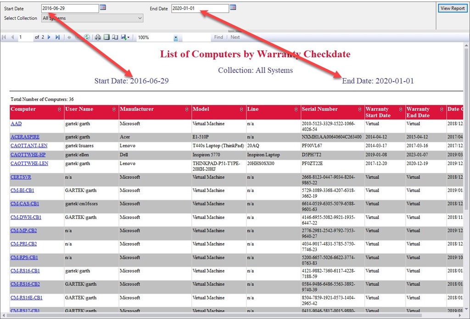Click Find to search the report
Viewport: 470px width, 319px height.
(218, 37)
